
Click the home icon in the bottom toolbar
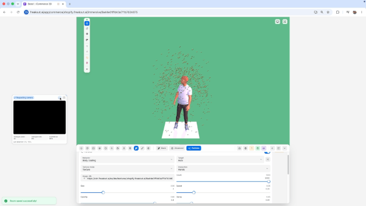click(x=240, y=148)
